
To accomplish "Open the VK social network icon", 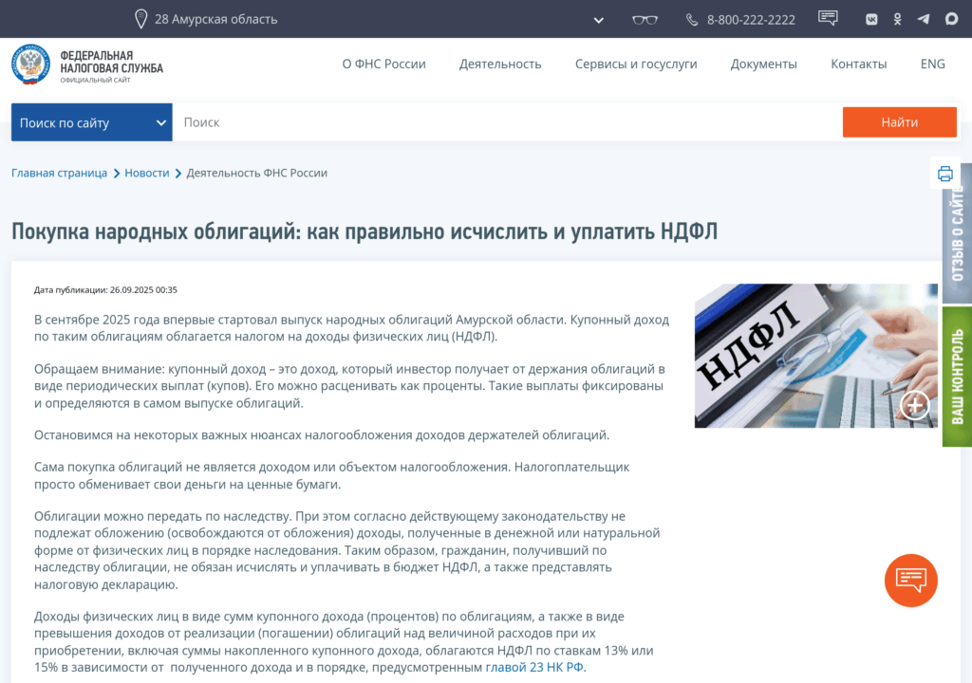I will coord(871,19).
